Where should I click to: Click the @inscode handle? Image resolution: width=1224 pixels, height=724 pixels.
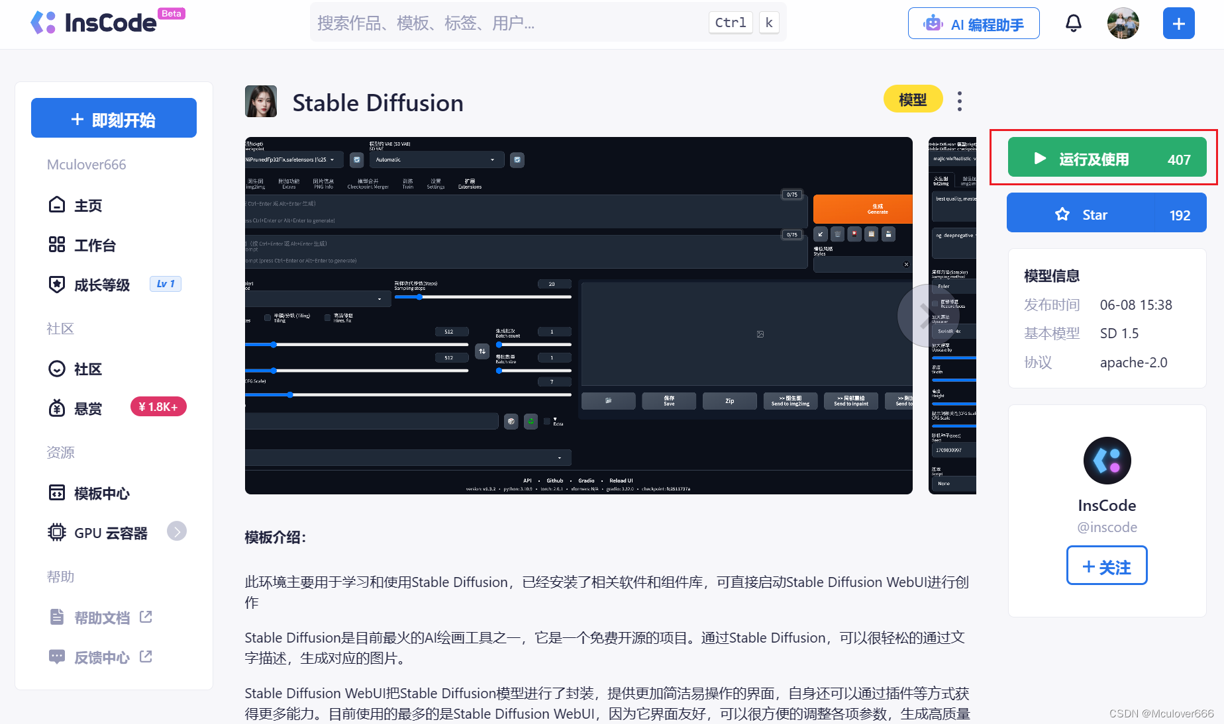(x=1107, y=527)
